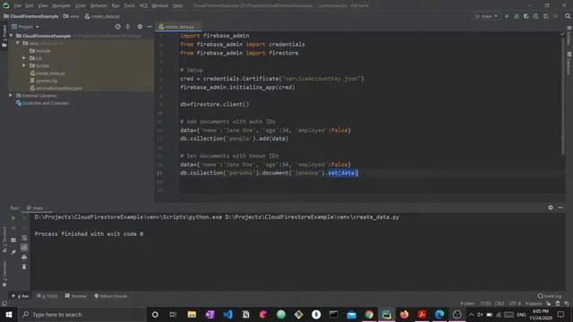Open Project view mode dropdown
Image resolution: width=573 pixels, height=322 pixels.
point(26,27)
